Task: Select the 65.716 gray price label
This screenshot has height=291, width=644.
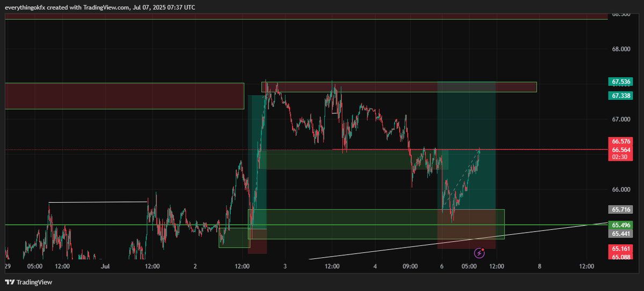Action: point(621,210)
